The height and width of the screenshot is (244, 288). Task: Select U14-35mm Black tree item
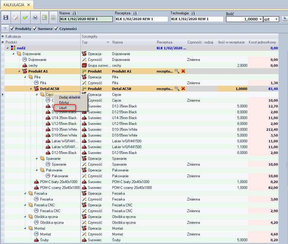point(64,118)
